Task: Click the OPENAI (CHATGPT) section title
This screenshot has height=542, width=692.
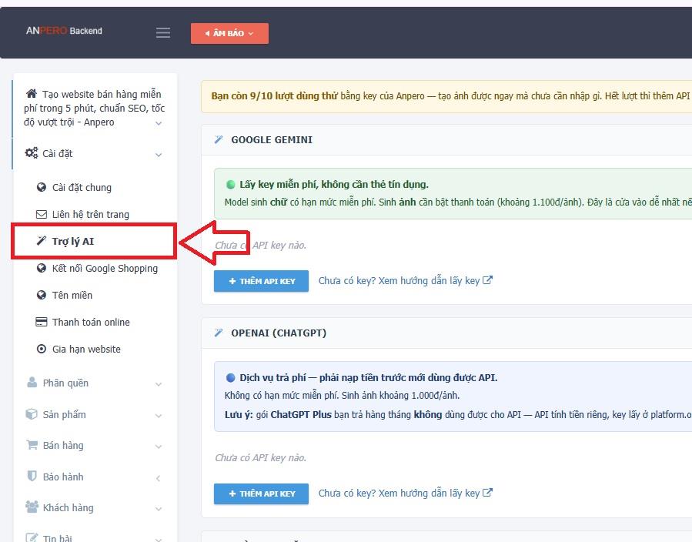Action: [x=279, y=333]
